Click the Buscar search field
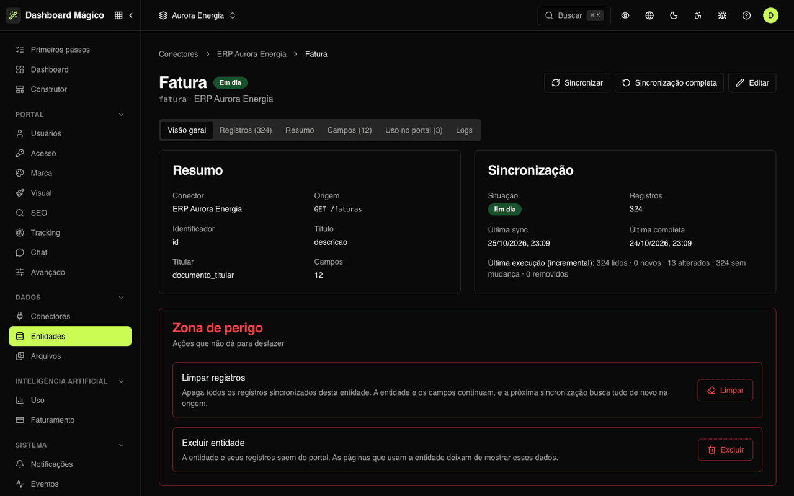The height and width of the screenshot is (496, 794). [574, 15]
